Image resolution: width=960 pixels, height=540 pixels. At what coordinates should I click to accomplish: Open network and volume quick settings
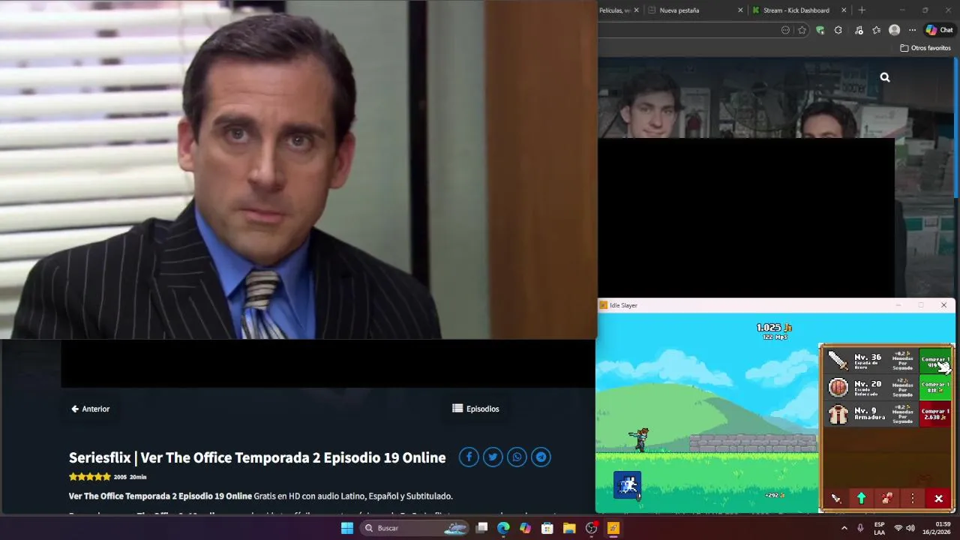904,528
